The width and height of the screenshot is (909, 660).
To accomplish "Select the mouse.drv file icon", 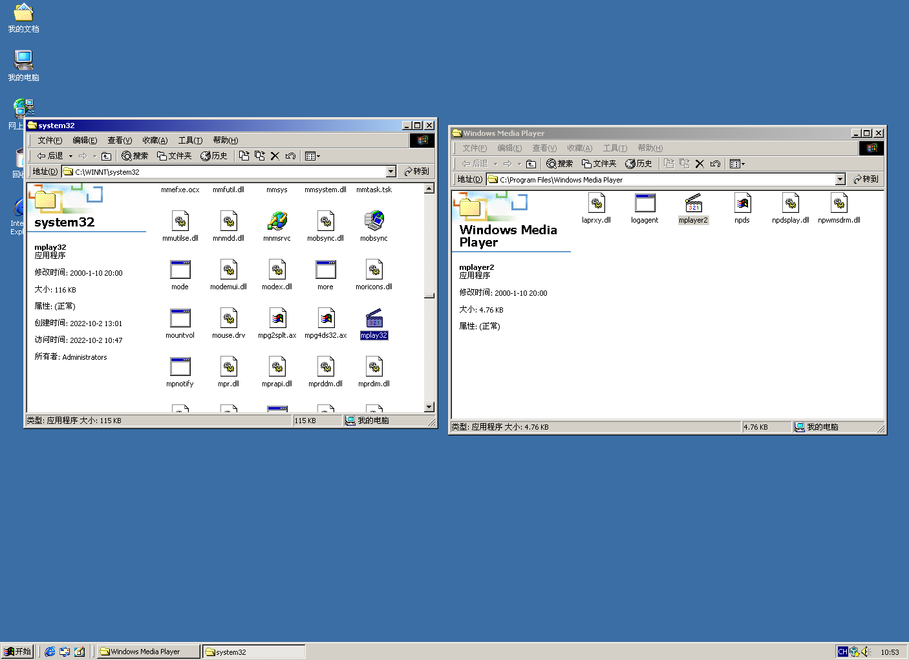I will [228, 317].
